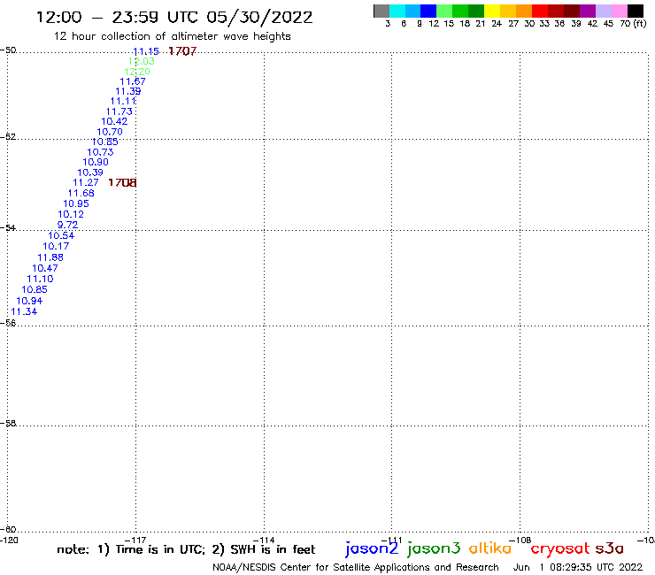Select the wave height value 10.90
The image size is (655, 575).
[x=96, y=162]
